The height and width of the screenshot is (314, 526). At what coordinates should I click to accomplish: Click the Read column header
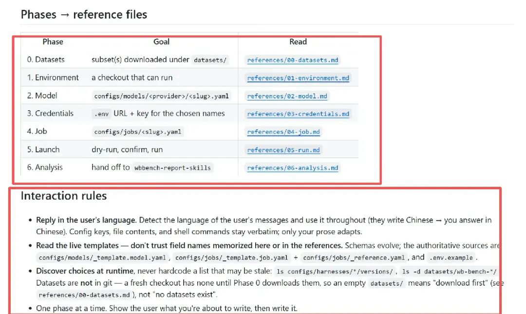point(298,41)
